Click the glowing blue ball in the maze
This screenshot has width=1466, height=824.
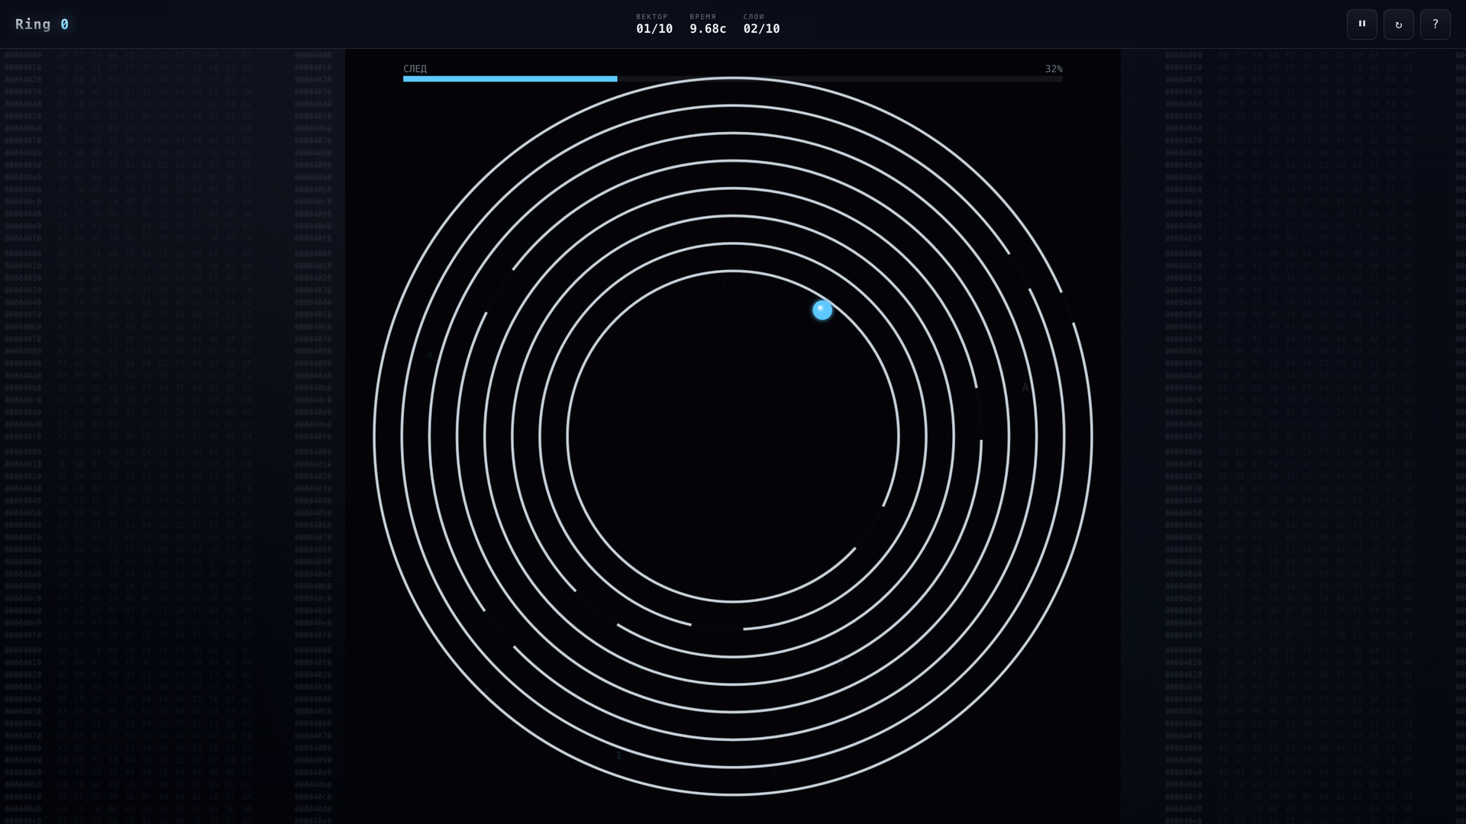click(x=822, y=310)
